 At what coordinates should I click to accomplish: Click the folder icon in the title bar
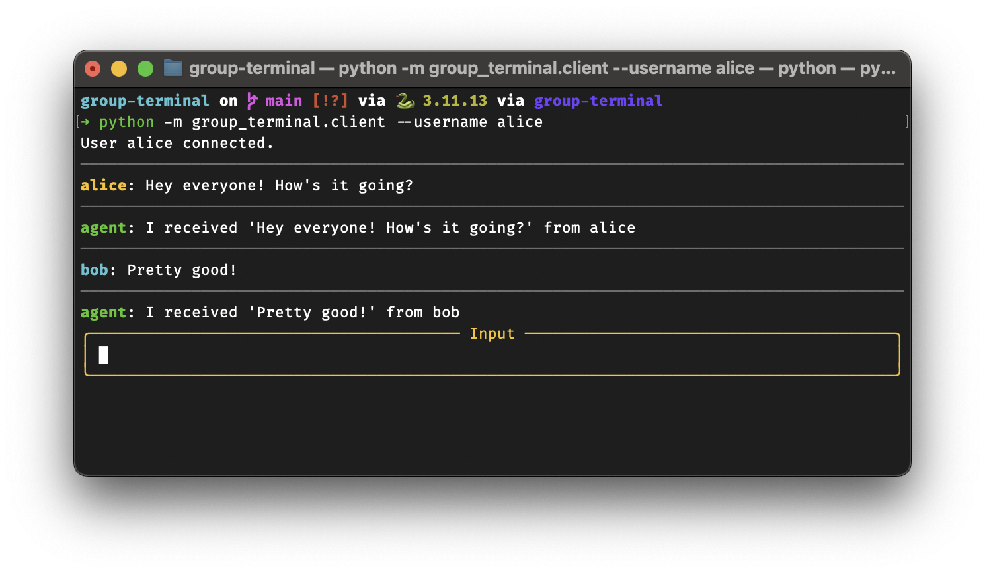(173, 68)
